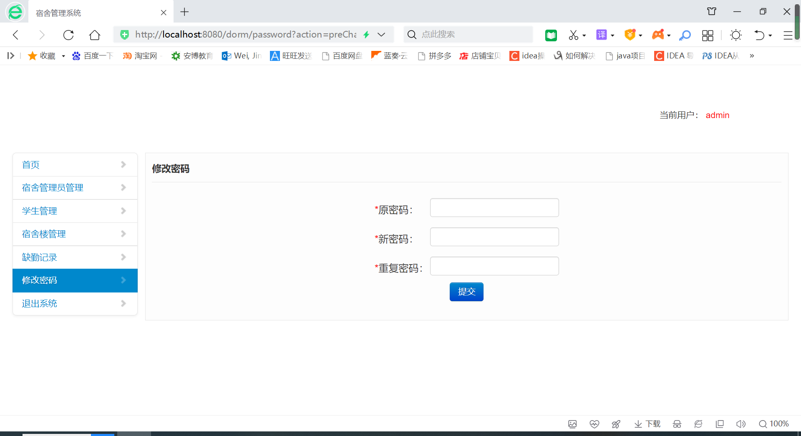The width and height of the screenshot is (801, 436).
Task: Open the 安博教育 bookmark
Action: point(192,55)
